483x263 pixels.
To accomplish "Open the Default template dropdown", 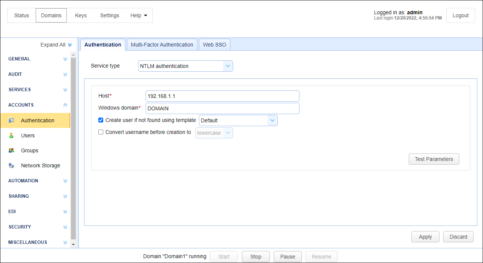I will 272,120.
